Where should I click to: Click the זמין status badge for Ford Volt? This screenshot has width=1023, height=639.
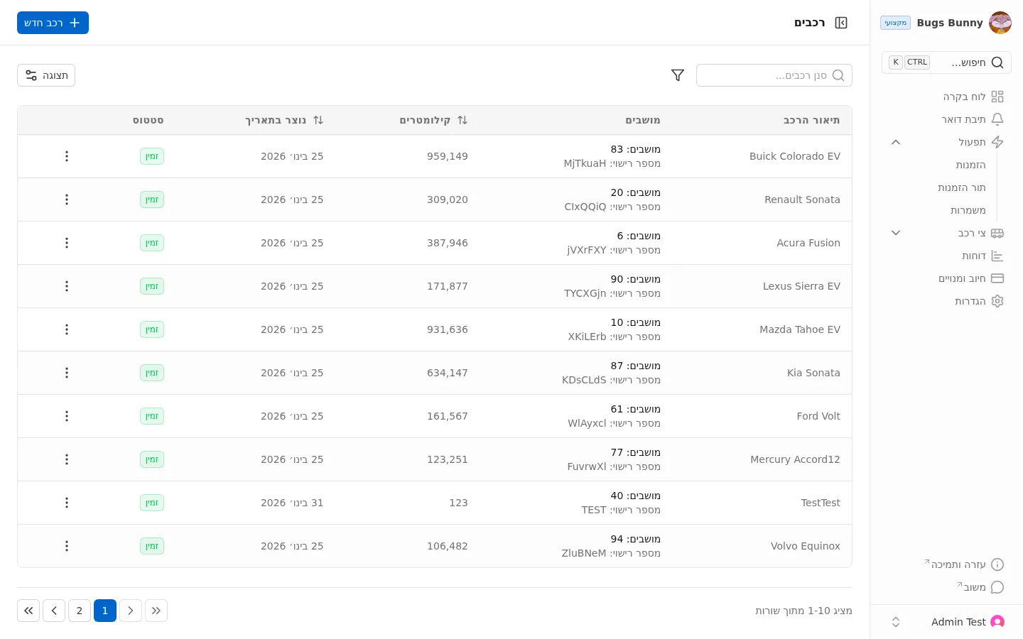(x=152, y=416)
